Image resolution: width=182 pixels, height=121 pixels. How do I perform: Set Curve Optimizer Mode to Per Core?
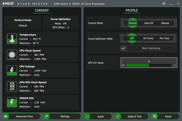click(164, 38)
